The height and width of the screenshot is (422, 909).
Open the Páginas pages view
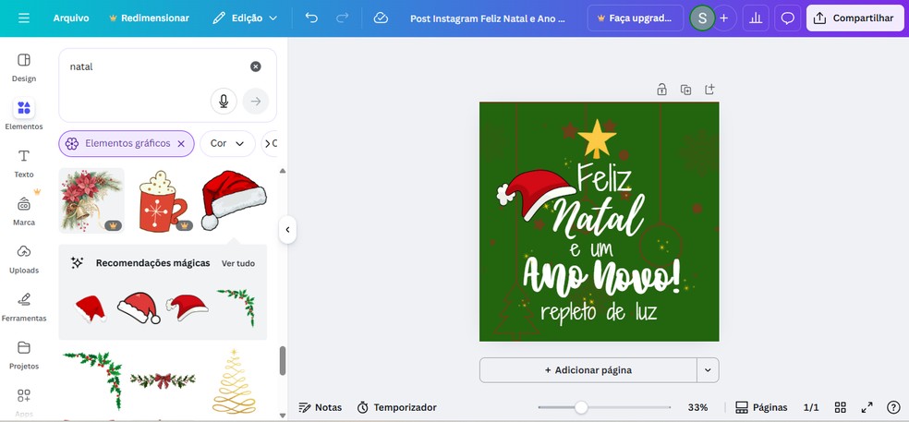pyautogui.click(x=761, y=407)
